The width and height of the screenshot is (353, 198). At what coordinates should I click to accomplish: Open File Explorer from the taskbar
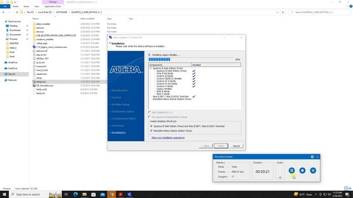[84, 194]
